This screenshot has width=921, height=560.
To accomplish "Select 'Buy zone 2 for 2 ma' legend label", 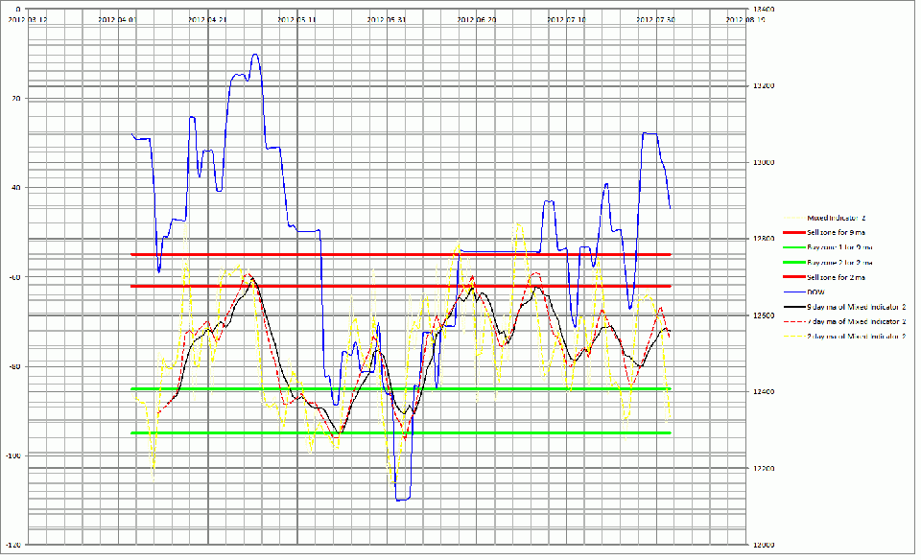I will click(x=840, y=263).
